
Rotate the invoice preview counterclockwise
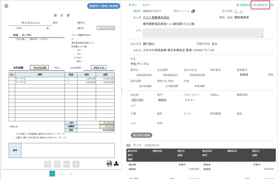[48, 164]
